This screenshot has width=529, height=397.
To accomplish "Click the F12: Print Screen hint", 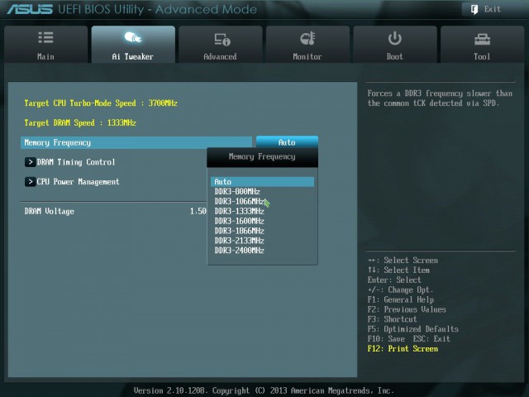I will pos(403,348).
